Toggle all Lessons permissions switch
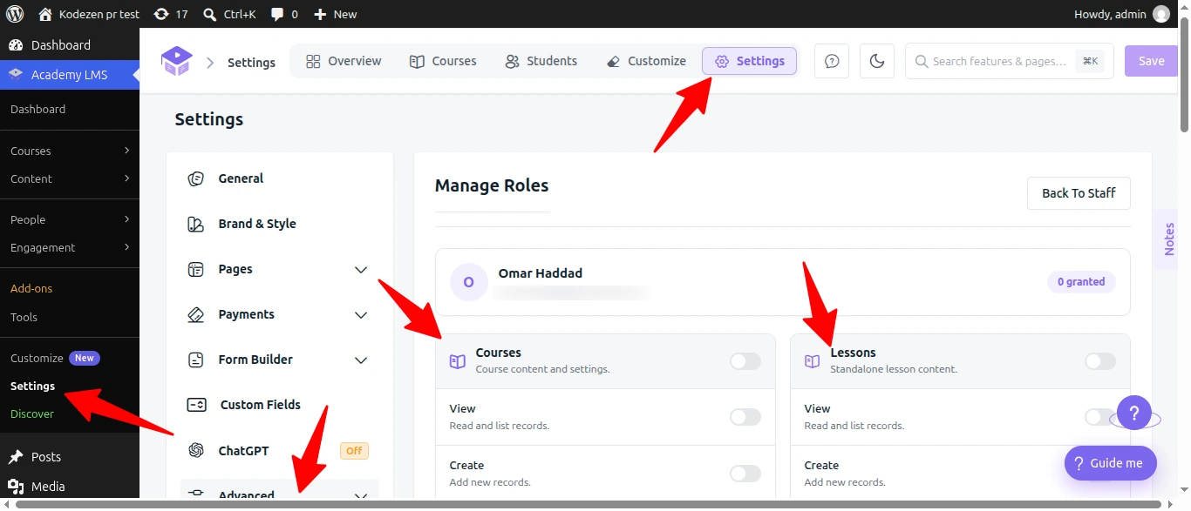Viewport: 1191px width, 511px height. (1100, 361)
